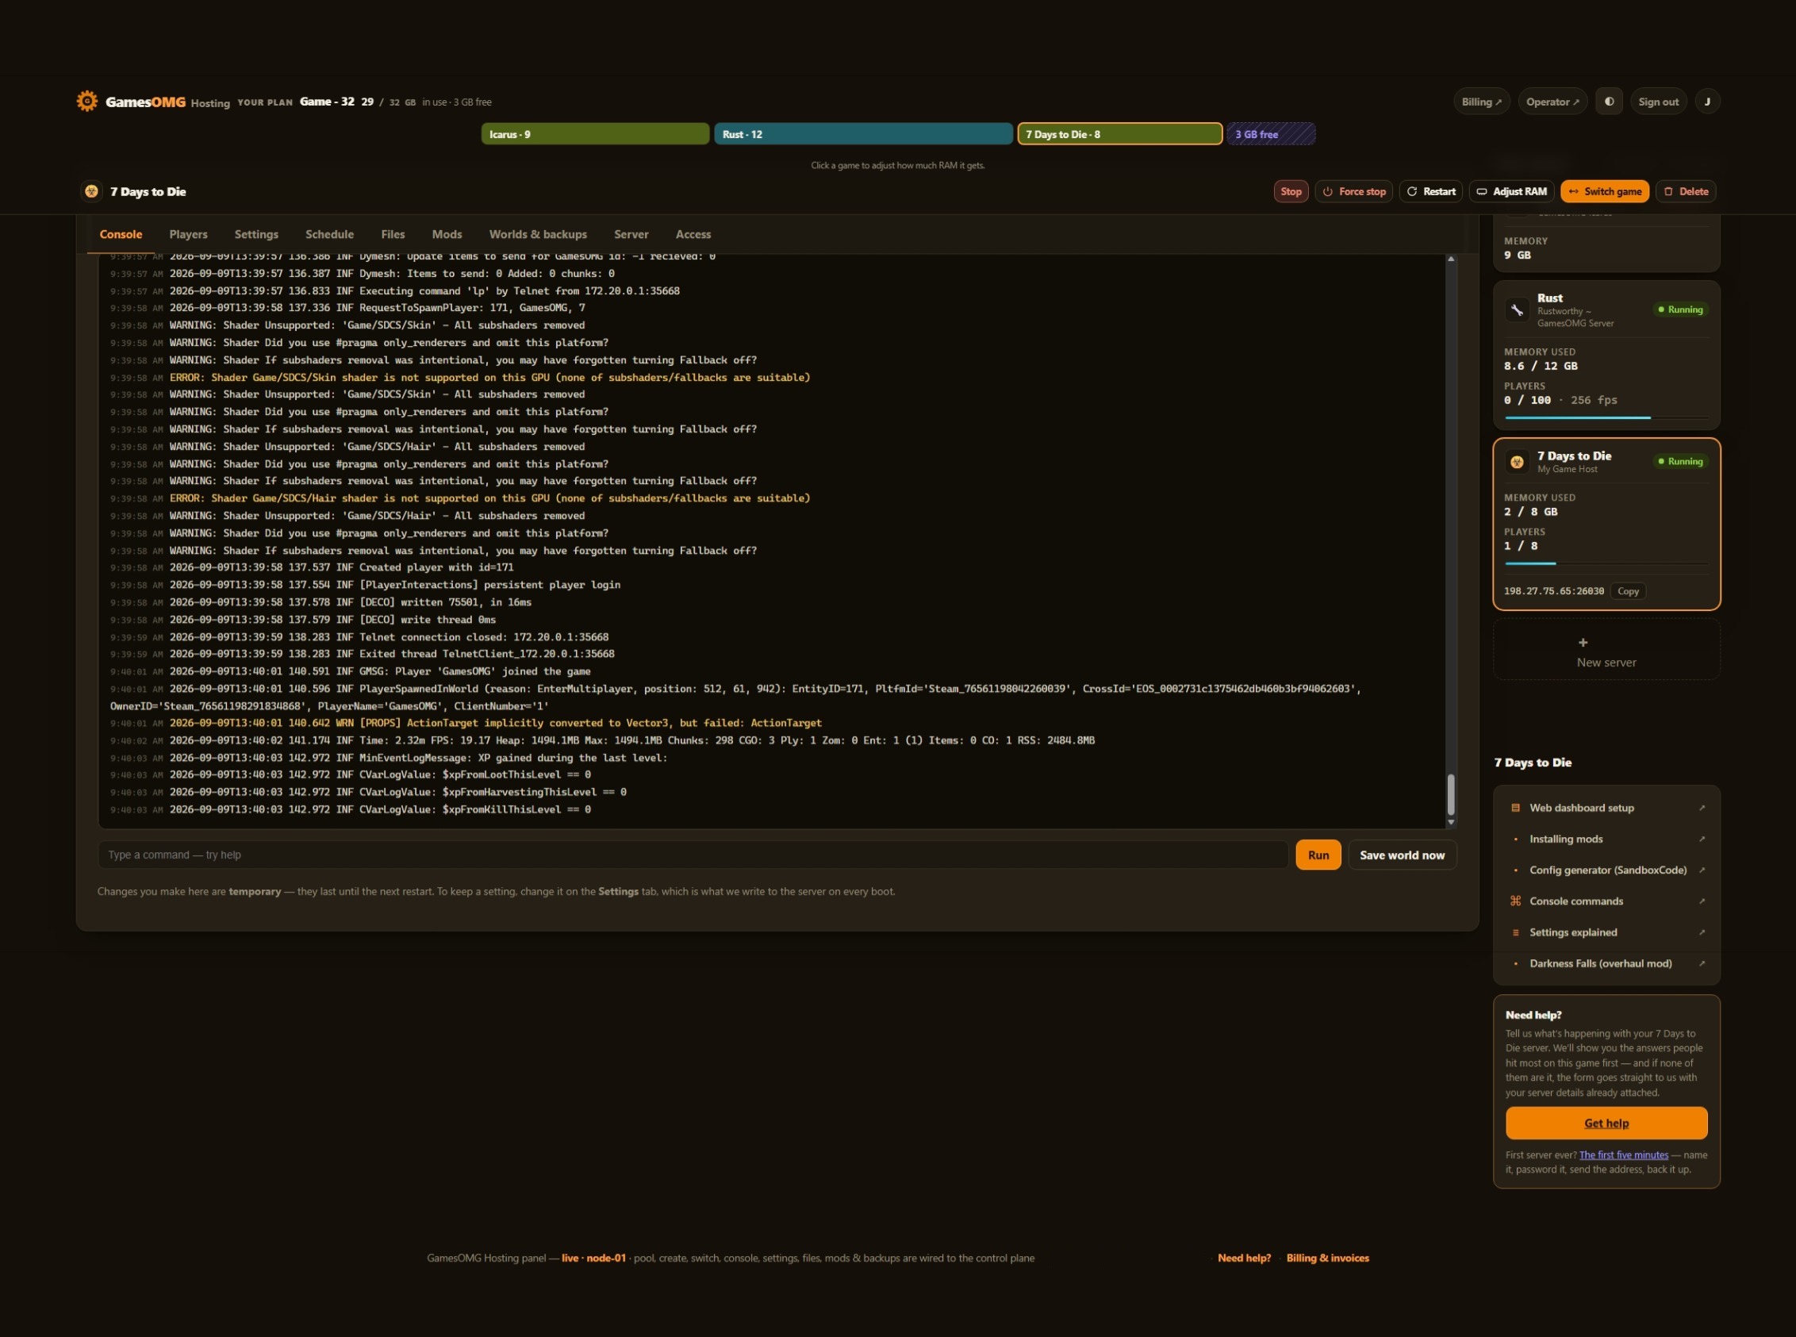Click the Force stop button

click(x=1353, y=191)
